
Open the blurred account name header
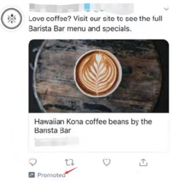click(81, 8)
